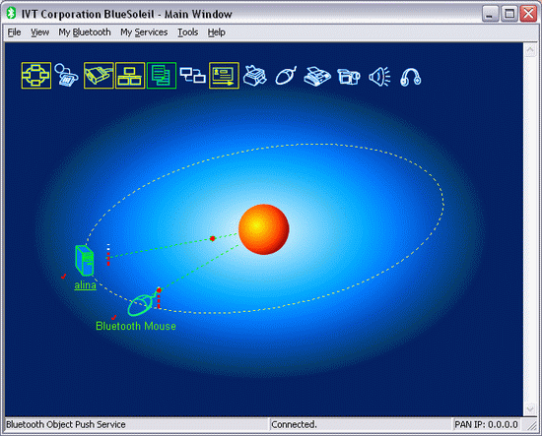
Task: Click the red dot on the mouse connection line
Action: [159, 290]
